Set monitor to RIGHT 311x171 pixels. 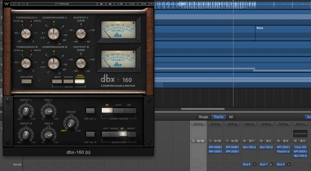[132, 134]
